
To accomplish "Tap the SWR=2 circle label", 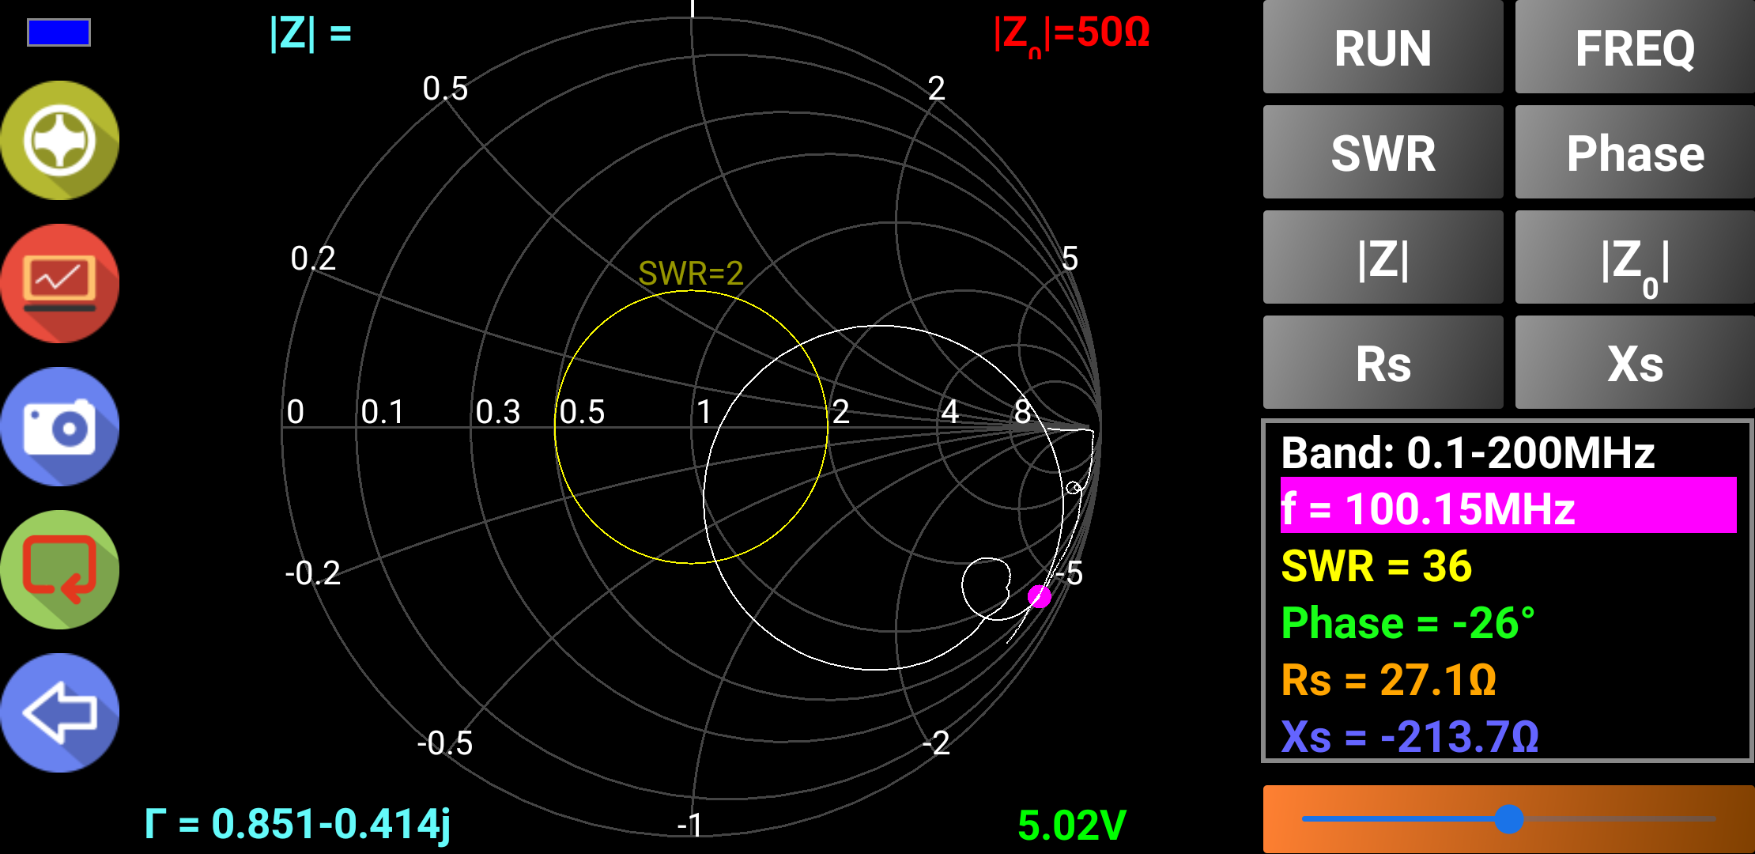I will pos(691,274).
